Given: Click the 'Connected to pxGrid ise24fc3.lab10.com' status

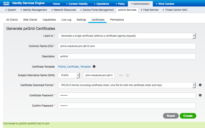Looking at the screenshot, I should [x=26, y=124].
